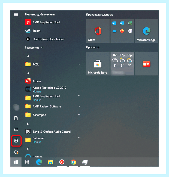The image size is (169, 177).
Task: Open the last taskbar app icon
Action: [x=85, y=162]
